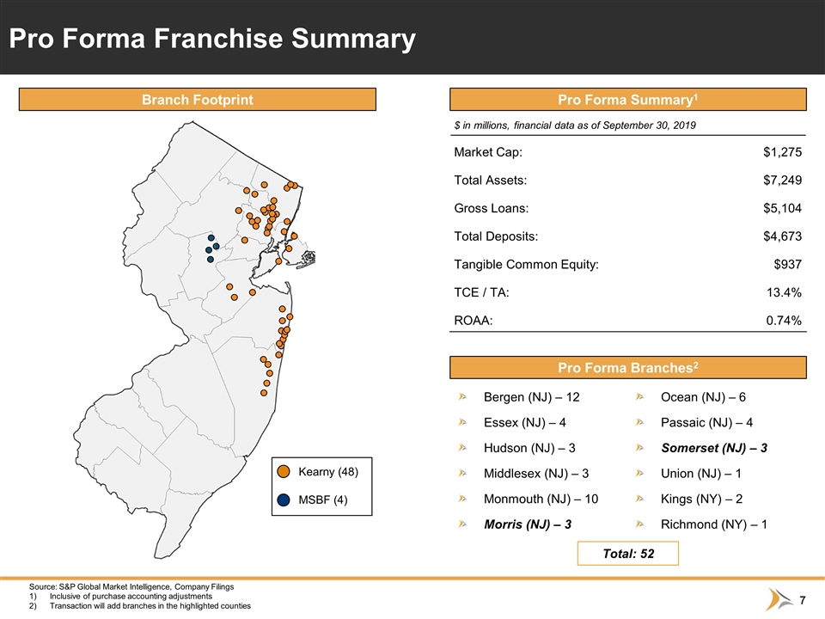Click the arrow bullet beside Ocean (NJ)
Screen dimensions: 825x619
[x=639, y=397]
